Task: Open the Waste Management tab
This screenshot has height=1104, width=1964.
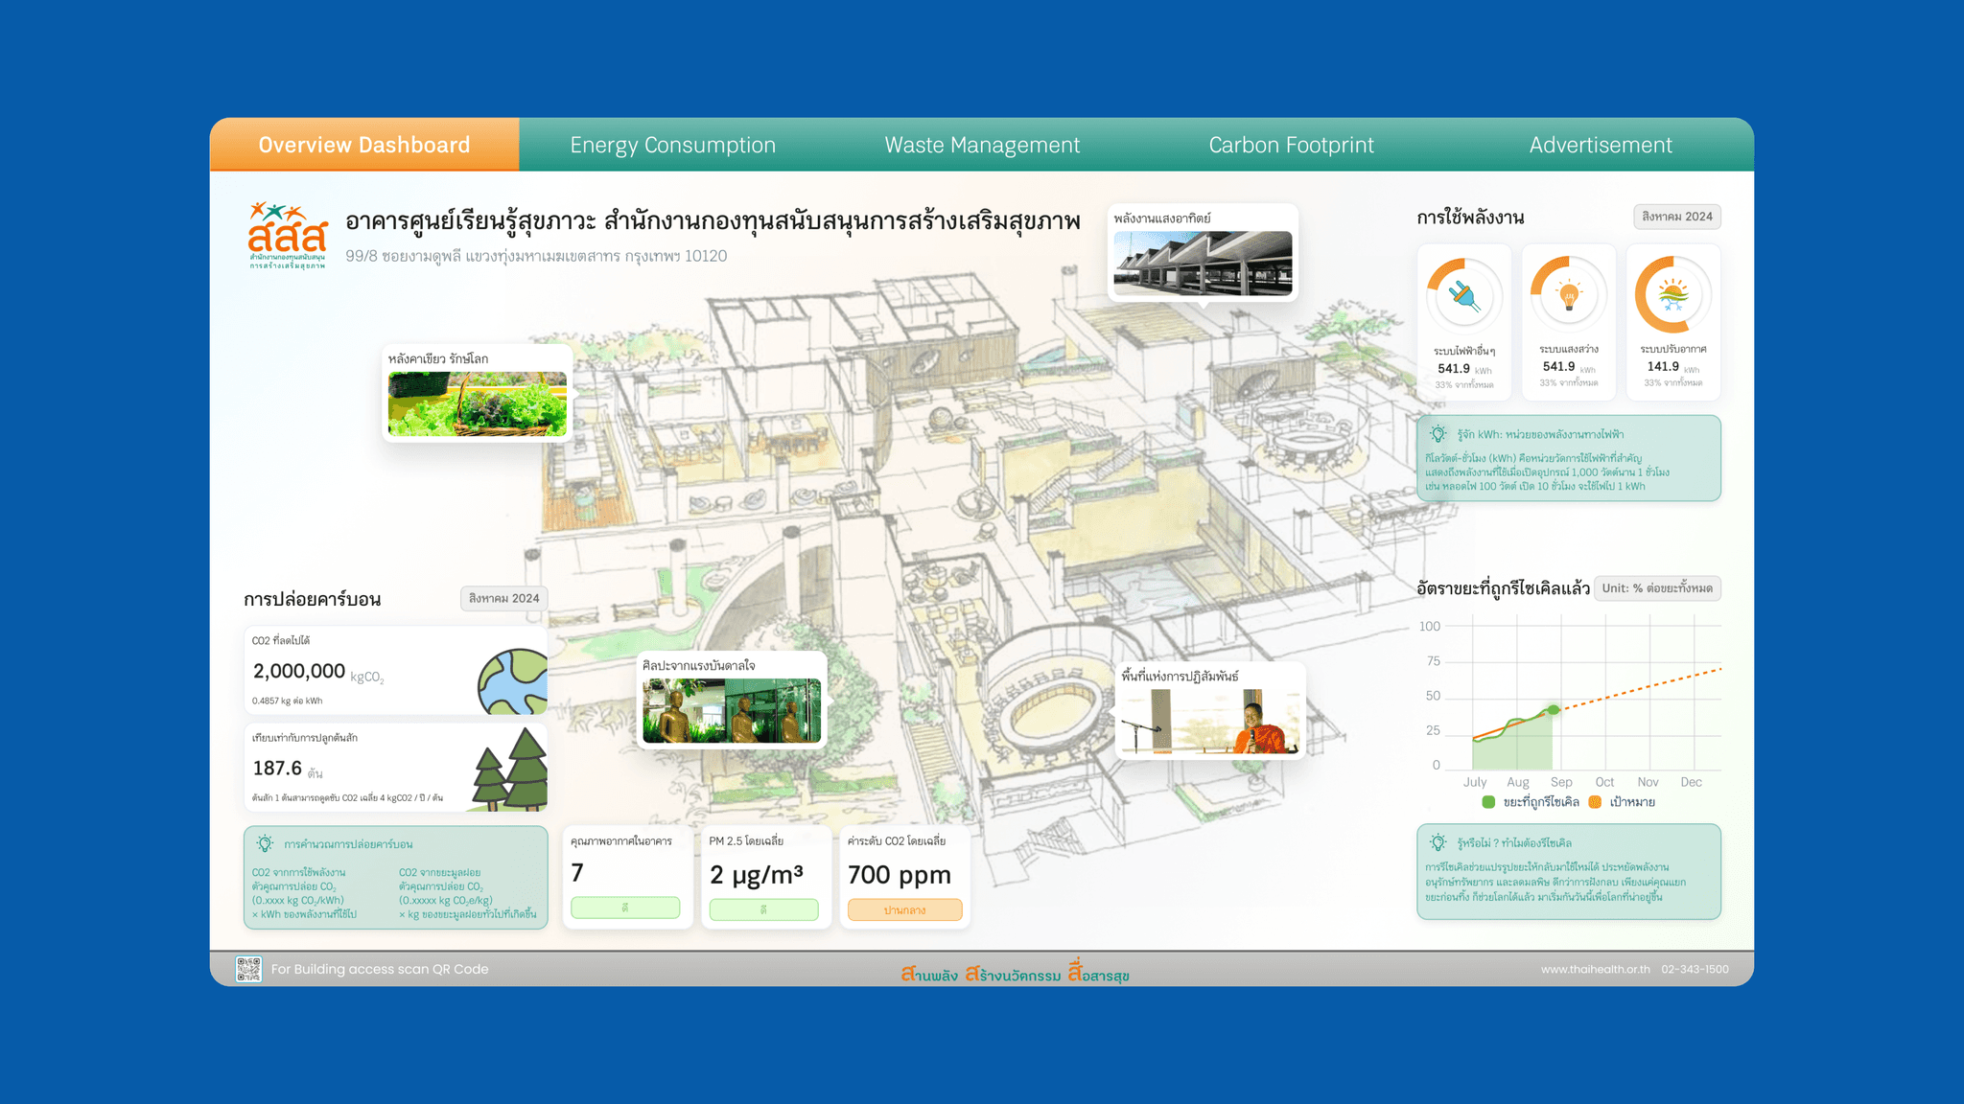Action: tap(981, 145)
